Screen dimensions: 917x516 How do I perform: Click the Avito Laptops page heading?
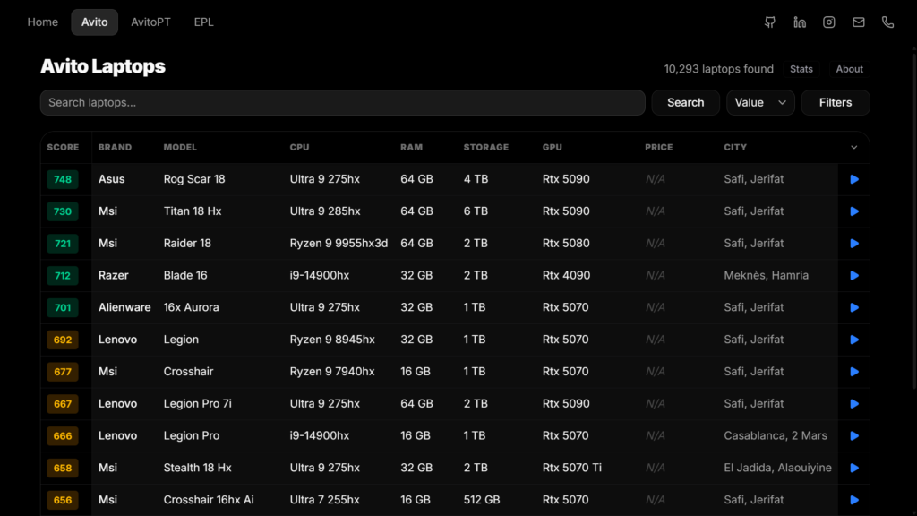point(103,66)
